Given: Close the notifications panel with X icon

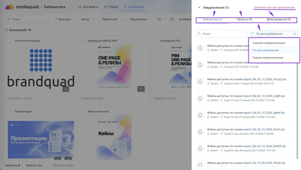Looking at the screenshot, I should (199, 7).
